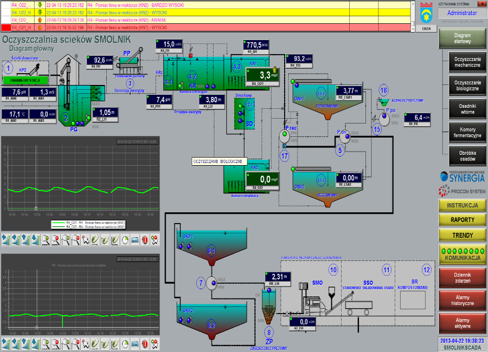Click the ZP thickener tank symbol
The width and height of the screenshot is (488, 352).
coord(268,307)
